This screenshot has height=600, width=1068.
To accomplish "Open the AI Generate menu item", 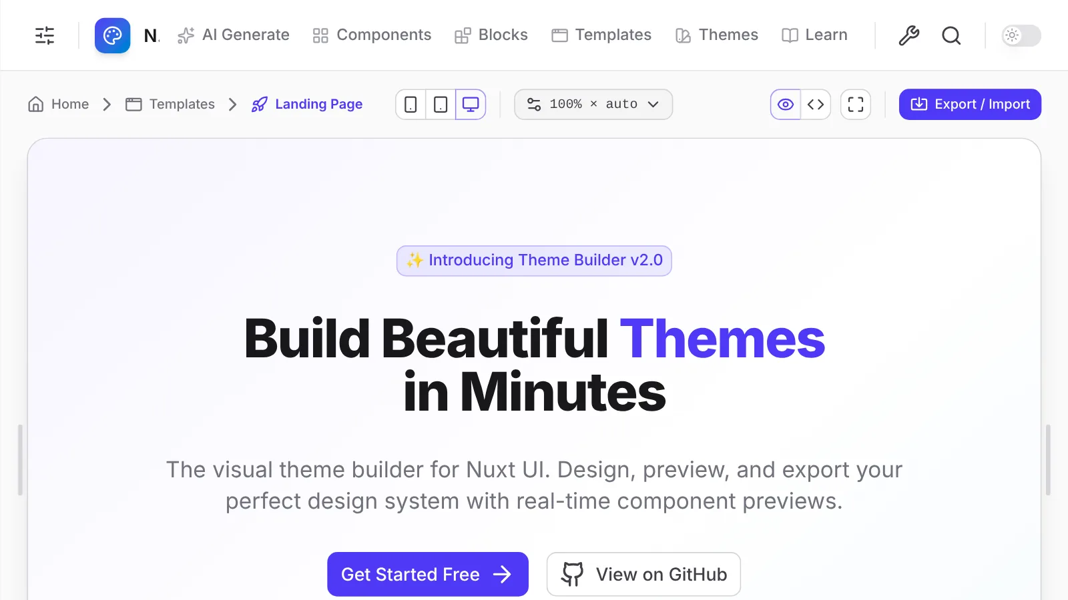I will click(x=234, y=35).
